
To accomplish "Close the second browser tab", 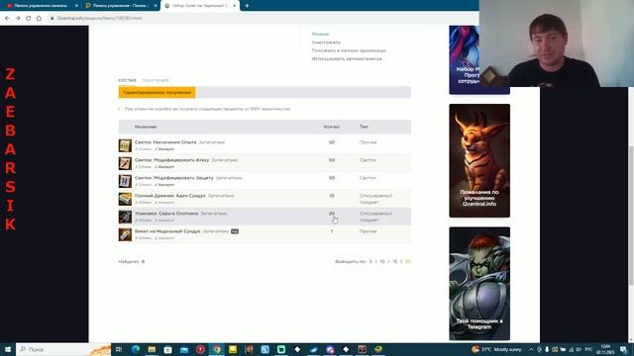I will coord(156,6).
